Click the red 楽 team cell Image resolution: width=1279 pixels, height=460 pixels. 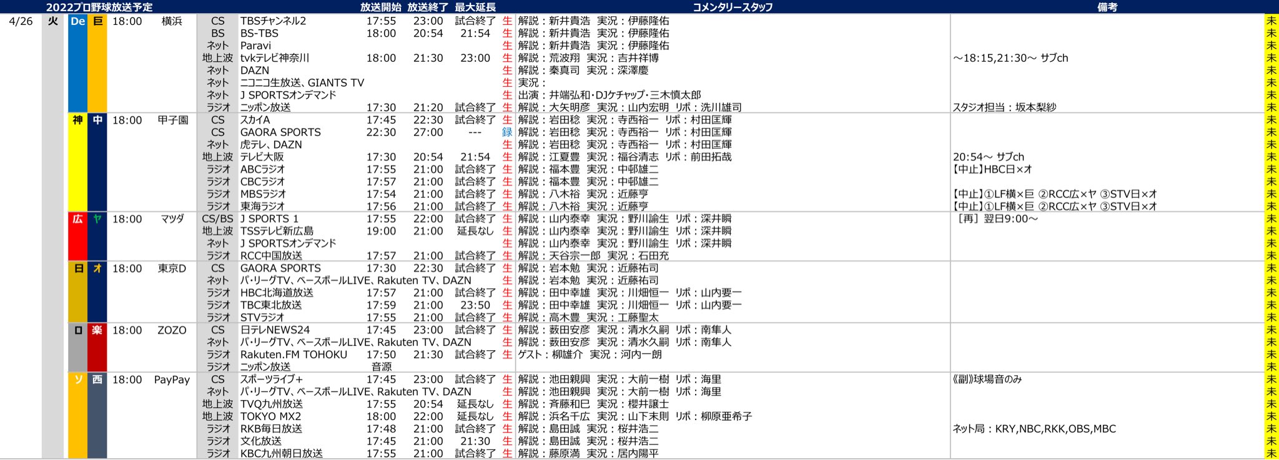(97, 348)
